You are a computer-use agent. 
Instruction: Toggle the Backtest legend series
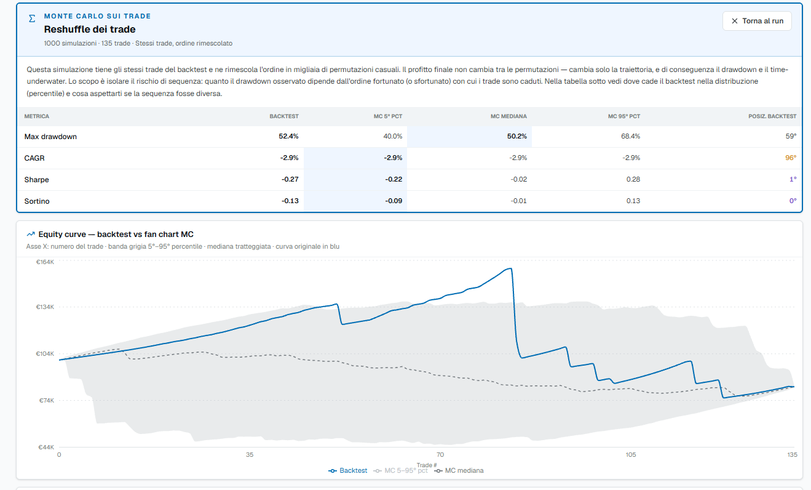(x=348, y=470)
